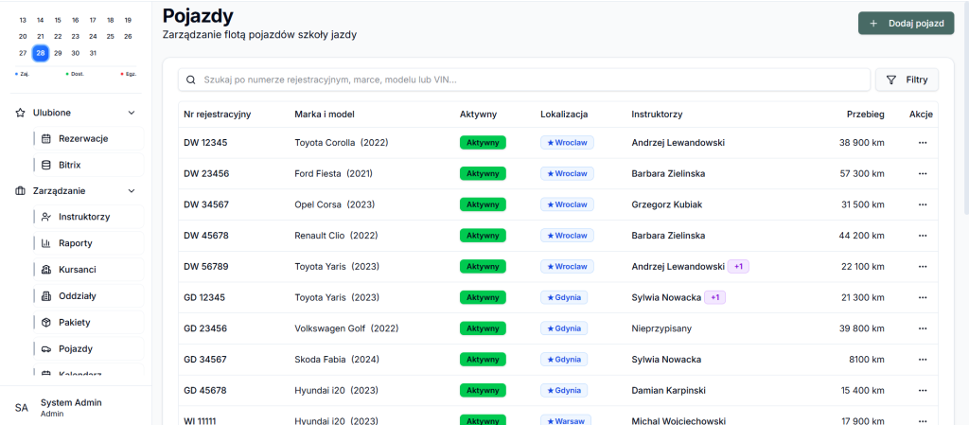Viewport: 969px width, 425px height.
Task: Click Aktywny badge for DW 12345
Action: tap(483, 143)
